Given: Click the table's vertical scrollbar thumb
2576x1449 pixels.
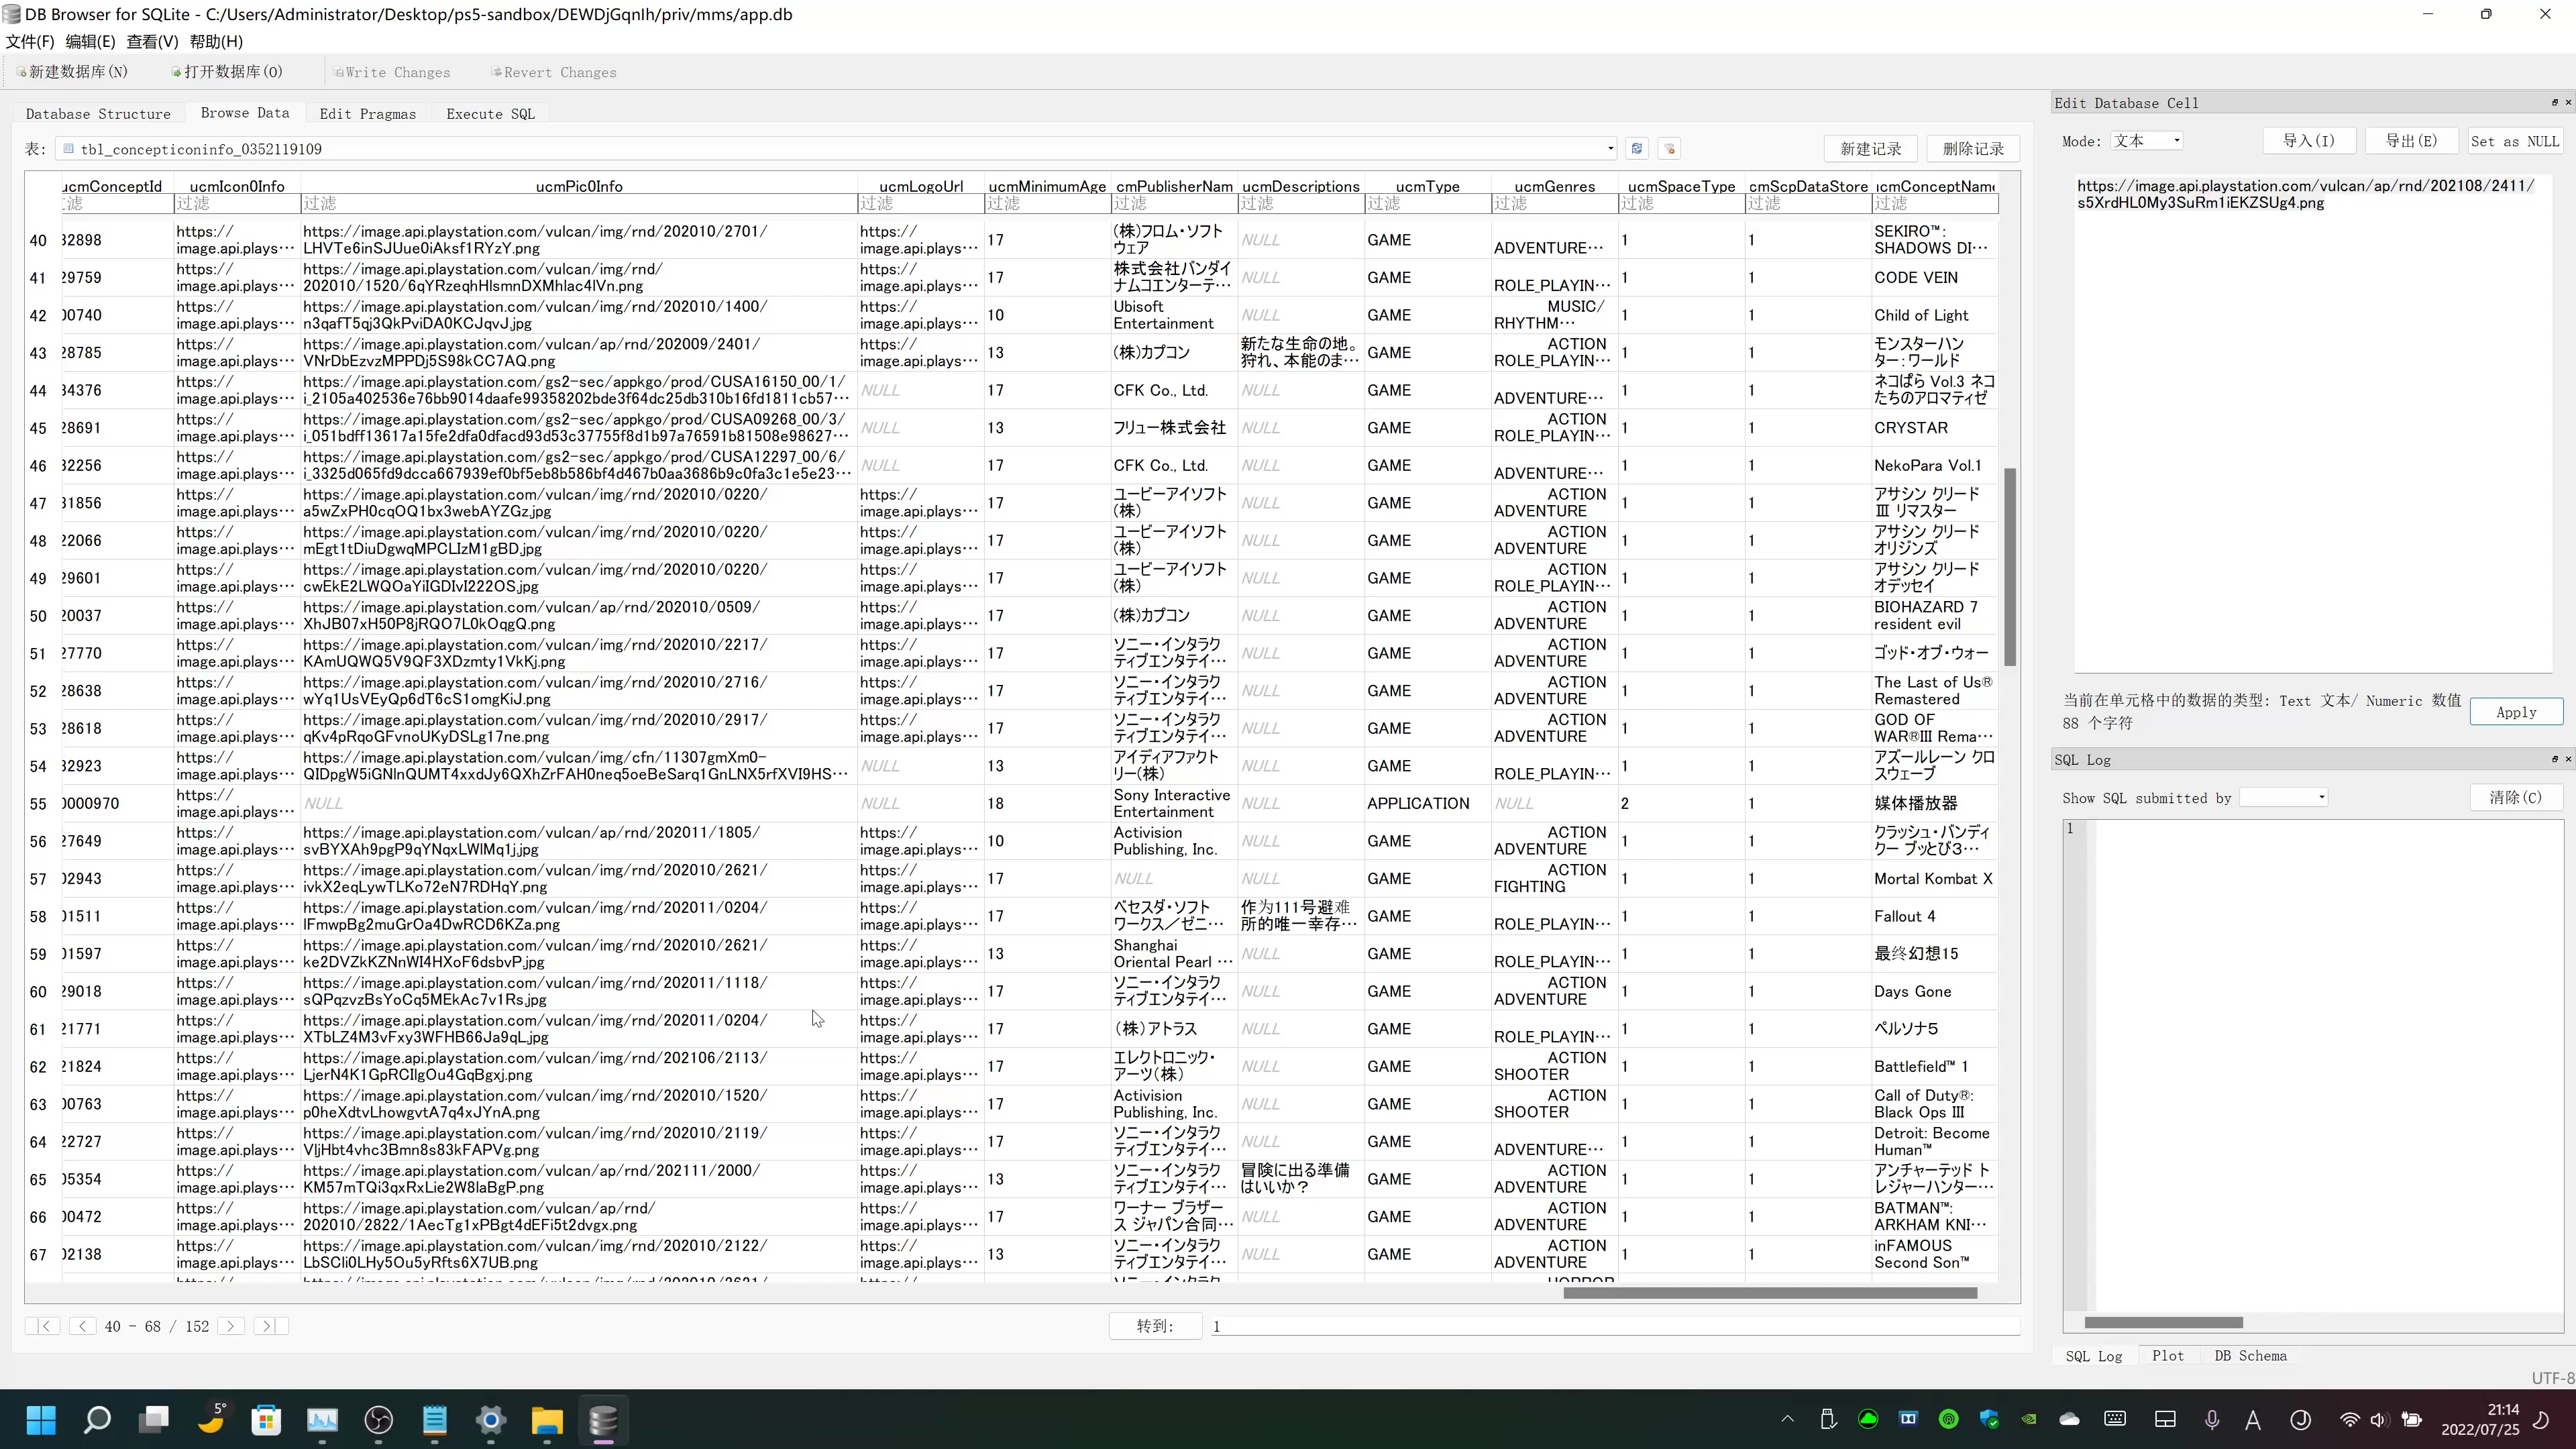Looking at the screenshot, I should click(2010, 566).
